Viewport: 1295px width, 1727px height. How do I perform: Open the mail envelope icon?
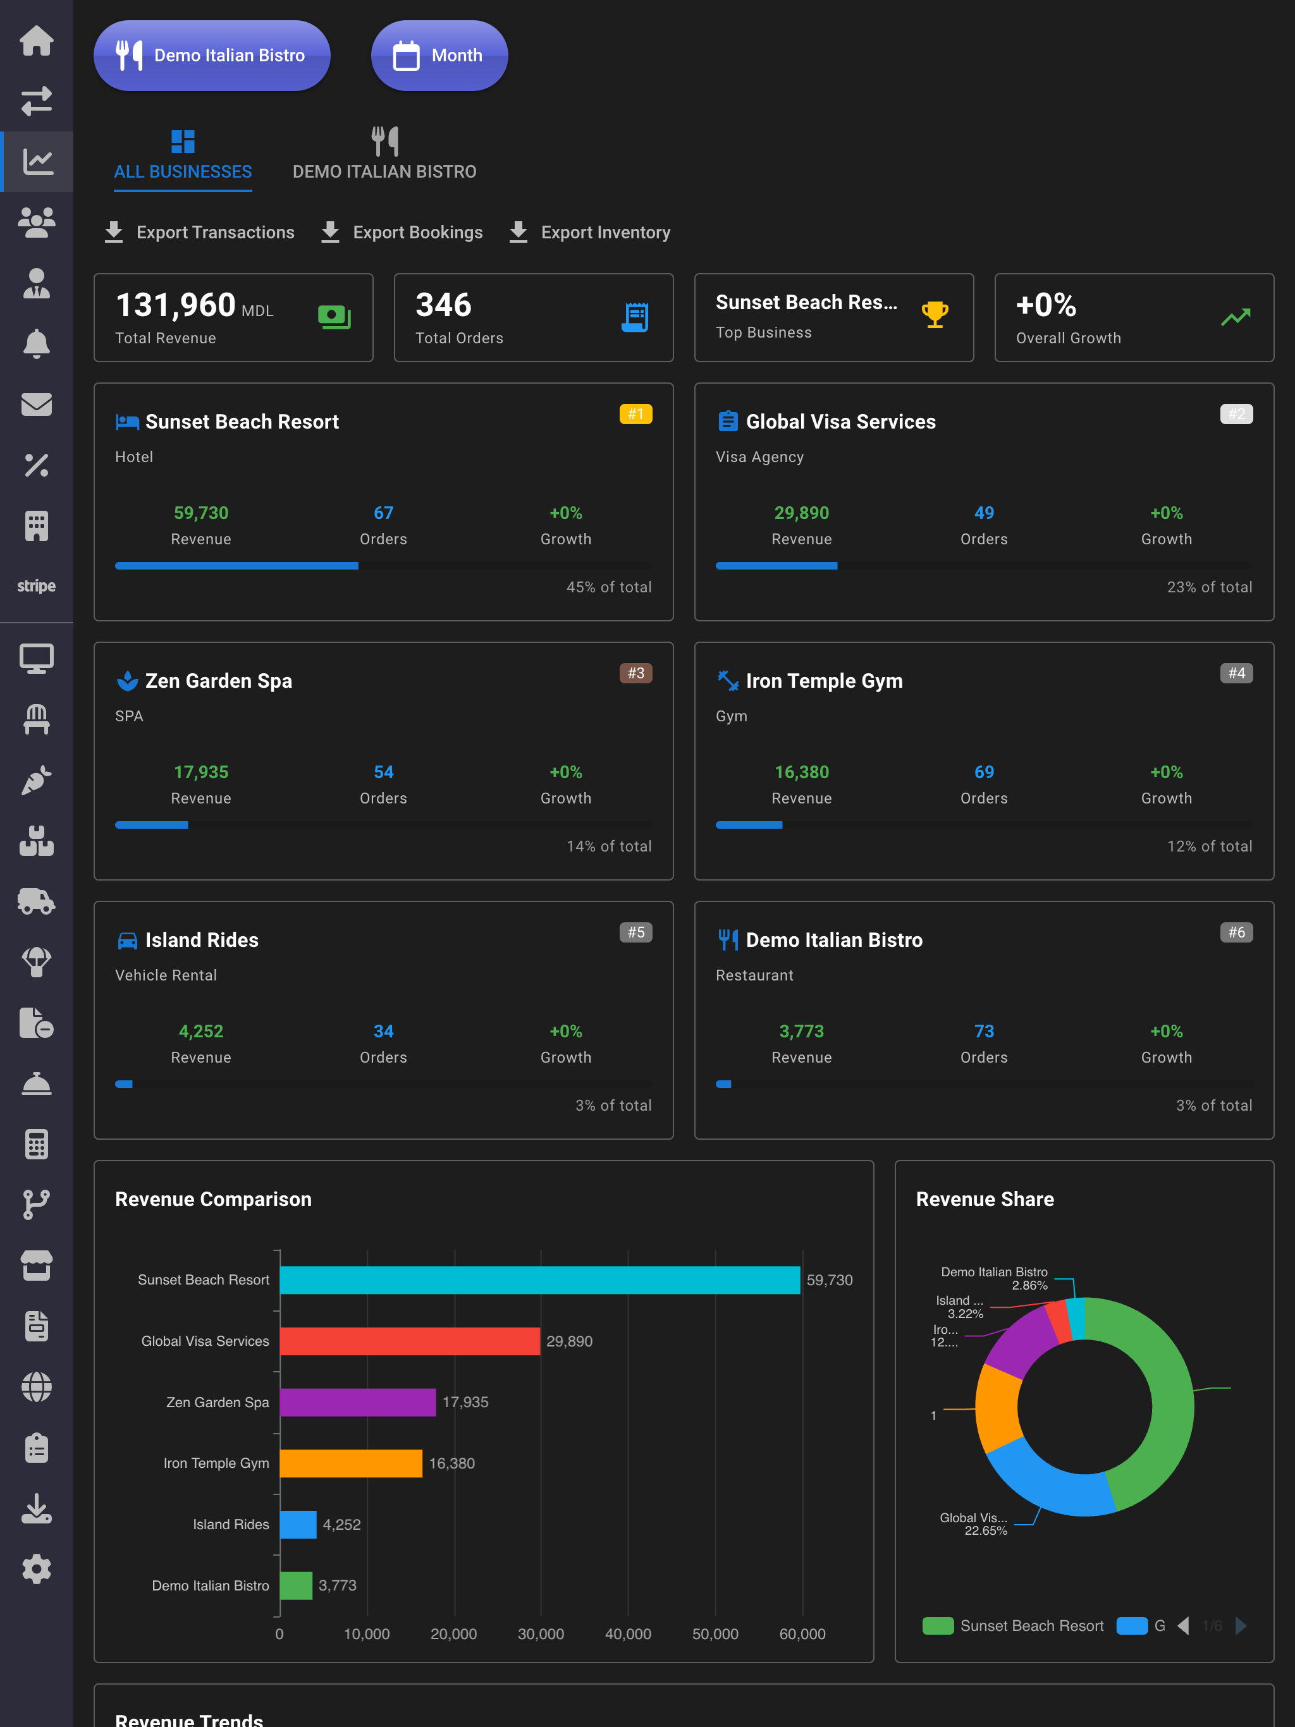[37, 405]
